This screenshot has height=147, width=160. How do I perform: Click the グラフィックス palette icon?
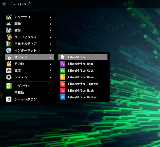[9, 37]
